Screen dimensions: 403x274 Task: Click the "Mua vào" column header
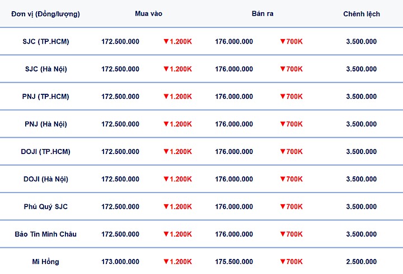(x=148, y=13)
